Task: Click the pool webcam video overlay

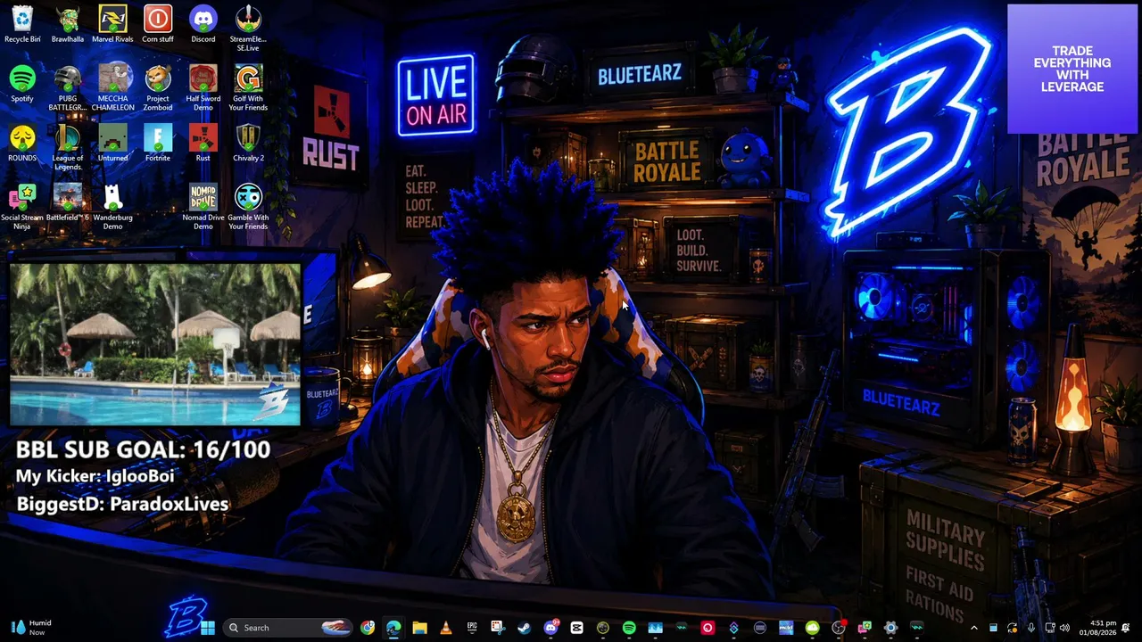Action: 155,343
